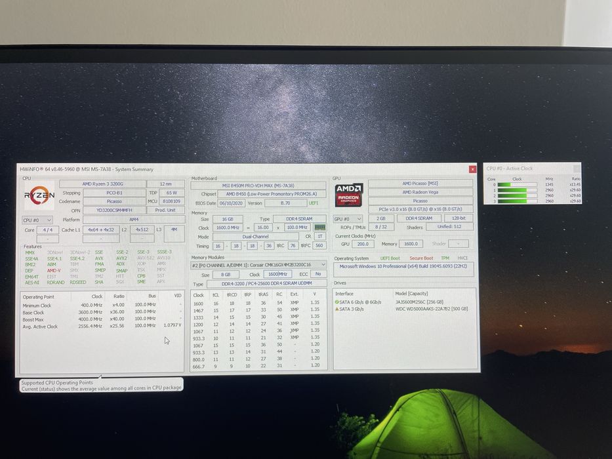Viewport: 612px width, 459px height.
Task: Click the CR field showing 1T
Action: click(320, 237)
